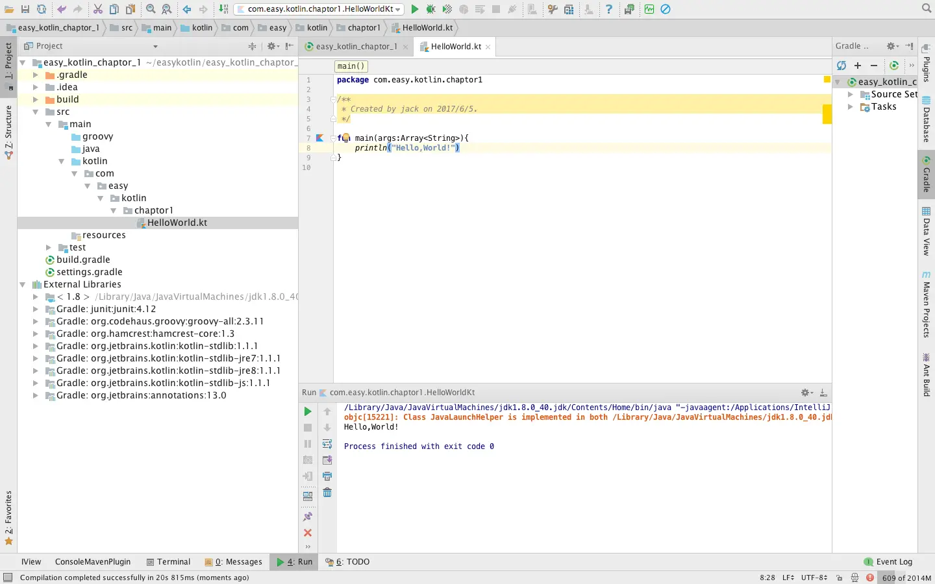Click the Cut scissors icon in toolbar

click(x=98, y=9)
